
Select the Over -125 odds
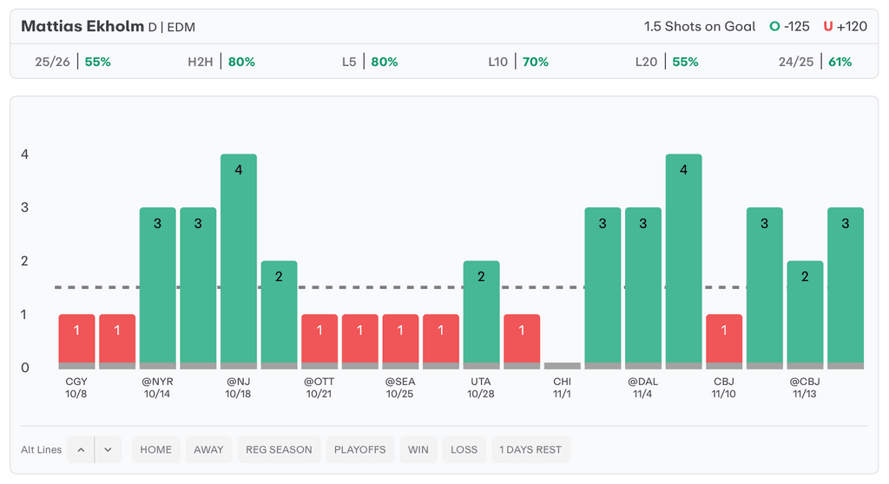click(789, 26)
